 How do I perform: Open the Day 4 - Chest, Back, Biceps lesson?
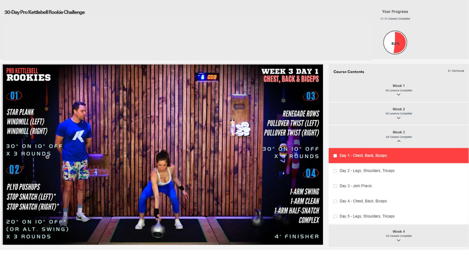[363, 201]
